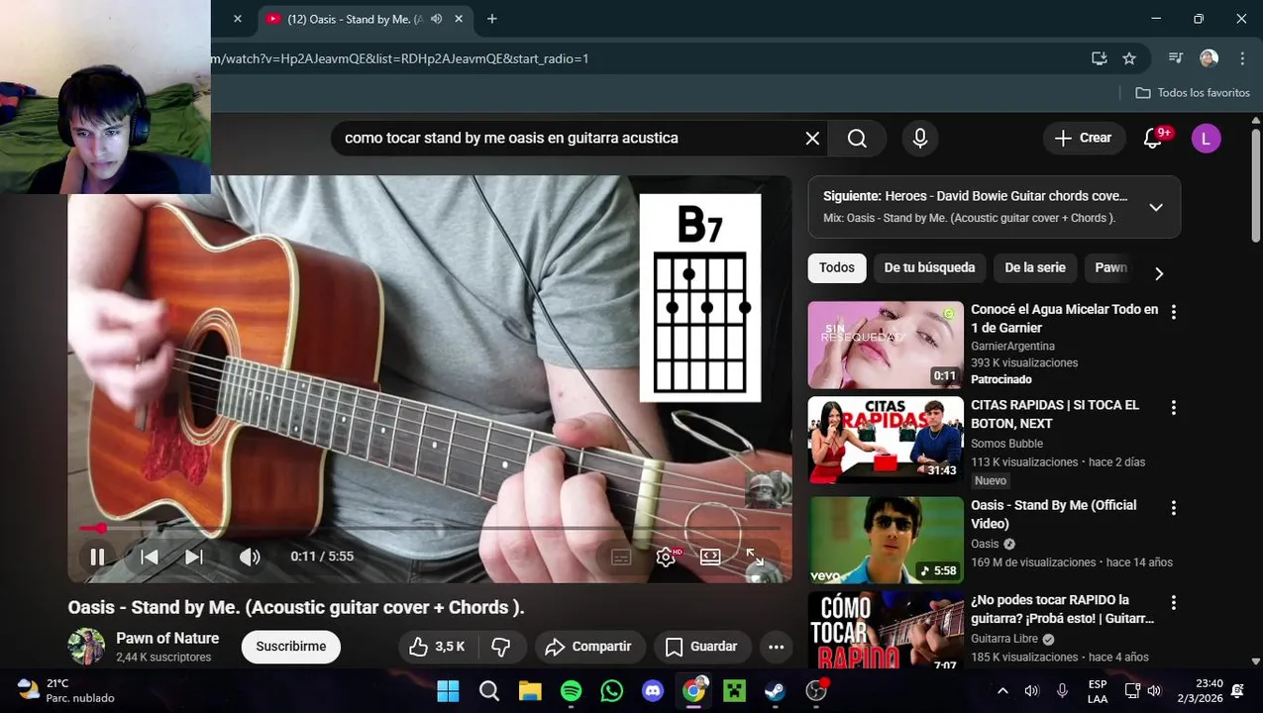Dislike the video
This screenshot has height=713, width=1263.
[x=501, y=647]
